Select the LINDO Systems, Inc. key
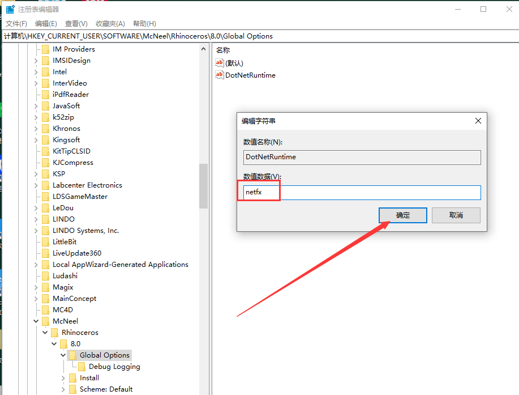 click(85, 231)
